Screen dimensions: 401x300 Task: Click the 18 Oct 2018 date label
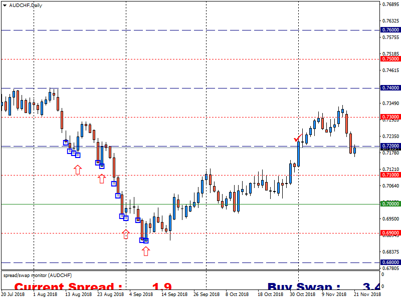pyautogui.click(x=271, y=294)
